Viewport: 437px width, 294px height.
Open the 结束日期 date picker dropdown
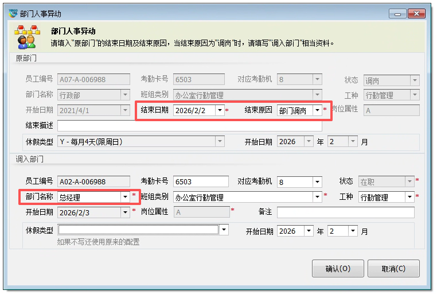point(220,110)
